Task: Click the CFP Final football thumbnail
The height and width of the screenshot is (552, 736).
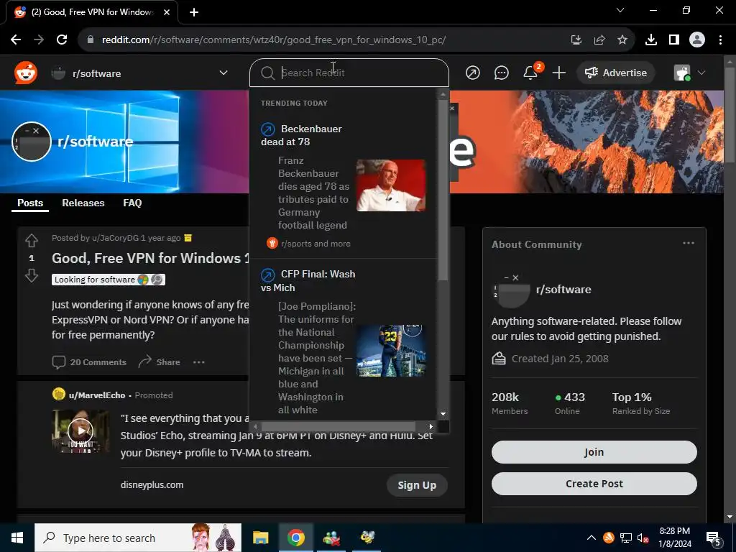Action: [x=391, y=351]
